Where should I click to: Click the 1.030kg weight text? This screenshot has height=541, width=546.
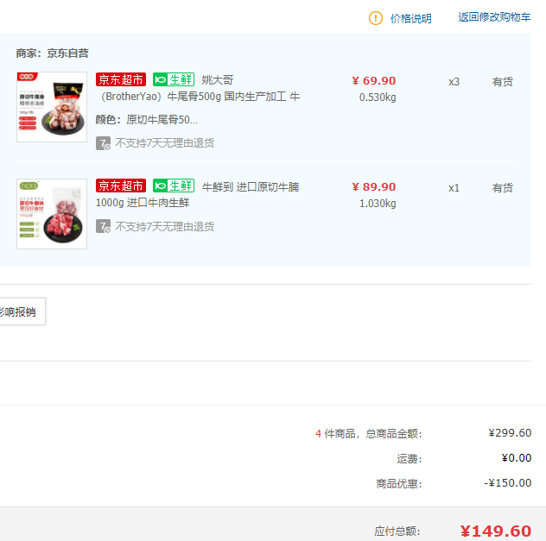coord(378,203)
